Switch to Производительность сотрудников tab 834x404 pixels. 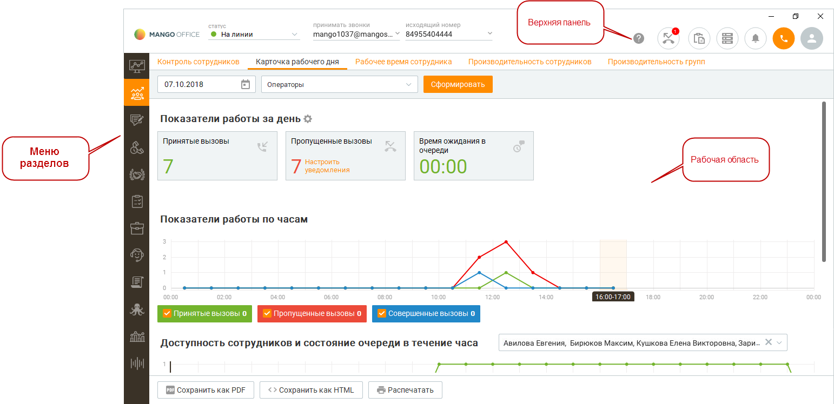(530, 62)
